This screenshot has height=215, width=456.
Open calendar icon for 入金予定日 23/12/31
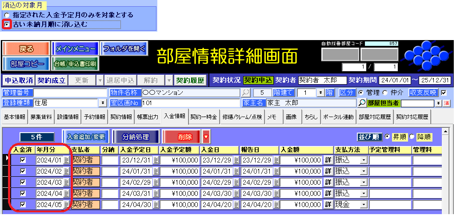point(156,160)
